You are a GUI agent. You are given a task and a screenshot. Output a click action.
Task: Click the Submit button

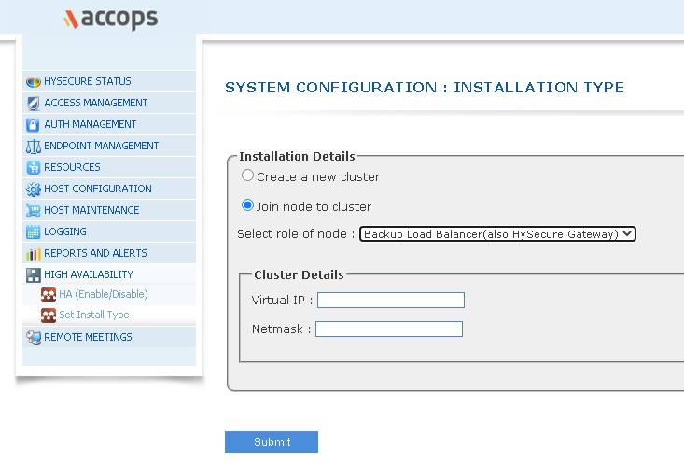click(x=272, y=441)
